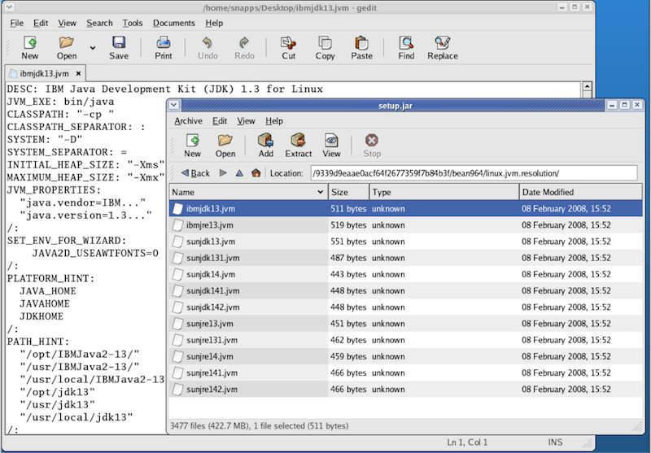Go to archive home folder icon

[x=256, y=173]
